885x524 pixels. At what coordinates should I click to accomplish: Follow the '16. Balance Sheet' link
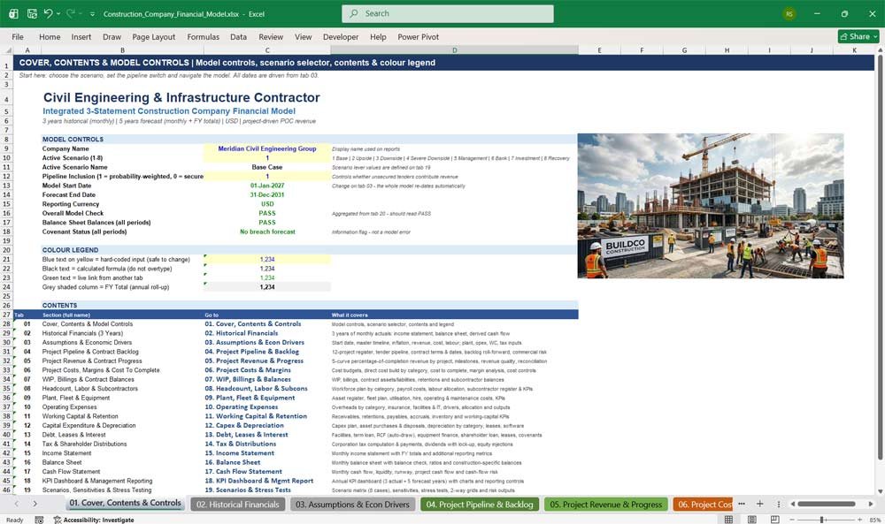click(233, 462)
